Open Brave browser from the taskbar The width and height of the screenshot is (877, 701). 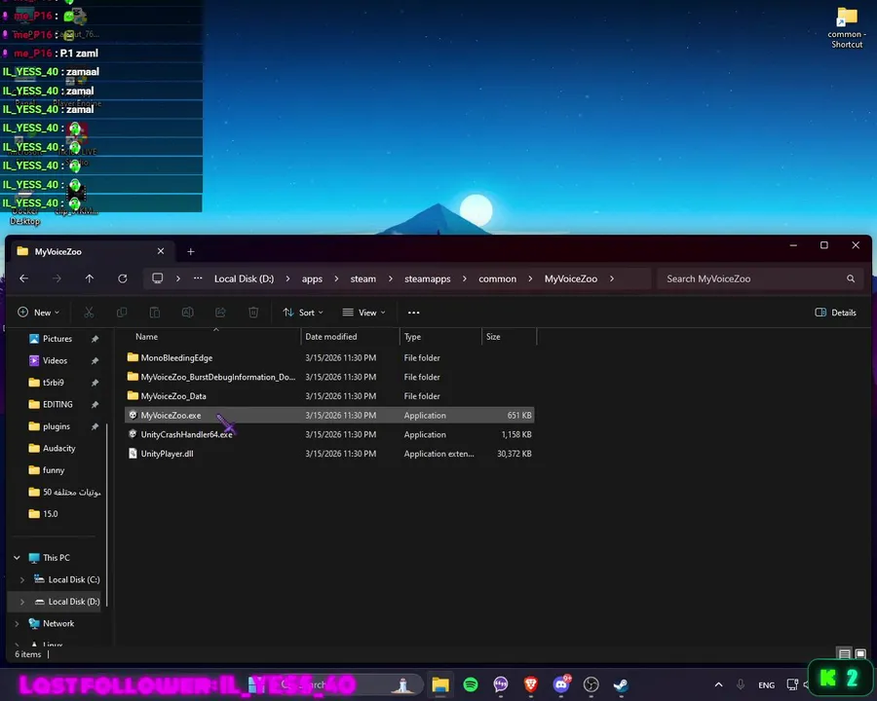click(531, 684)
